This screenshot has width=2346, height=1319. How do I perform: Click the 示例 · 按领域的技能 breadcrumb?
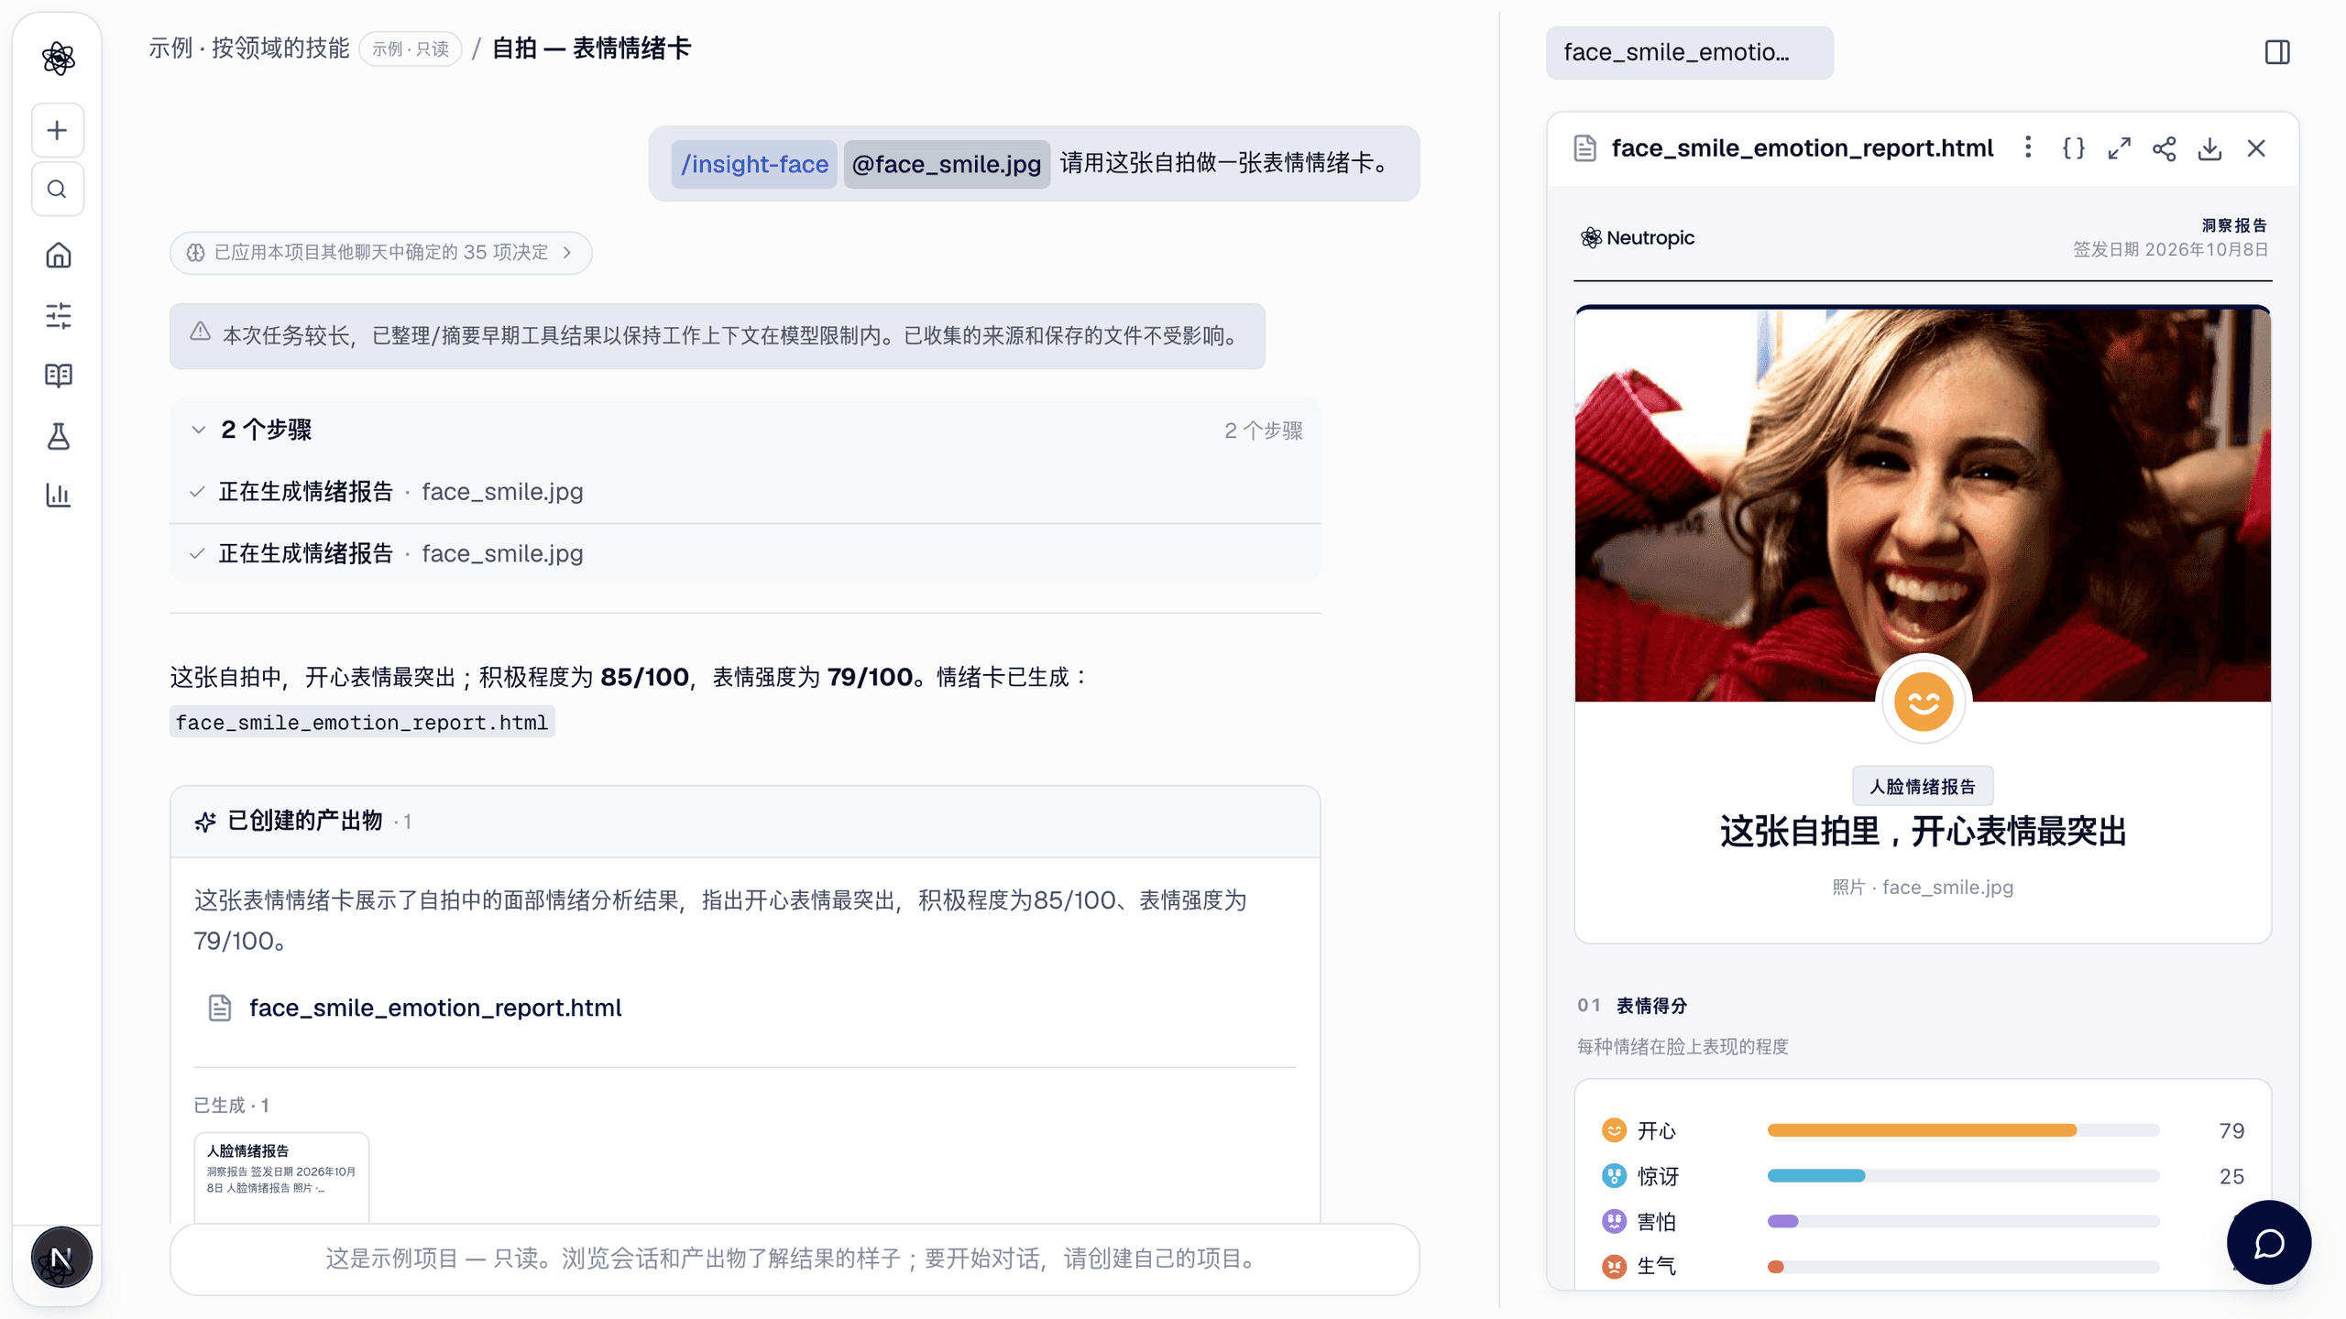point(249,48)
